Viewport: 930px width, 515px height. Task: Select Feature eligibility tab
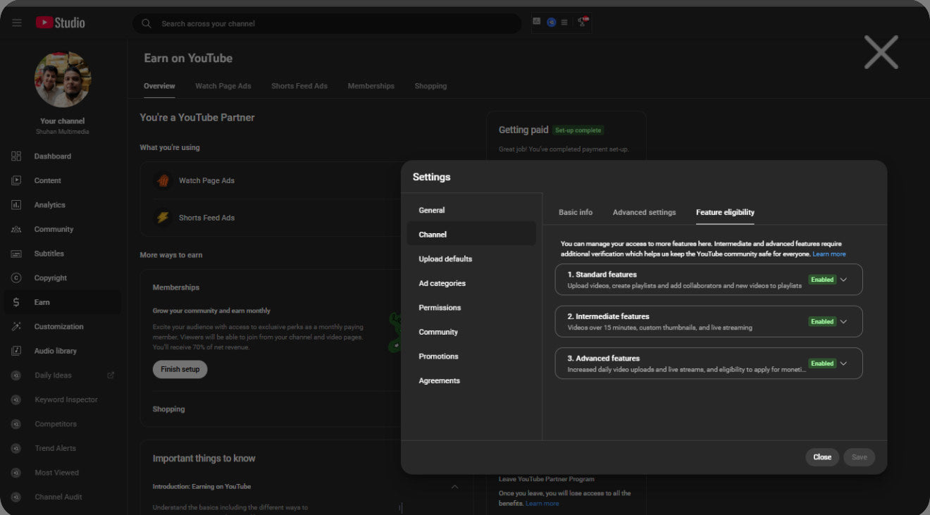click(x=725, y=212)
